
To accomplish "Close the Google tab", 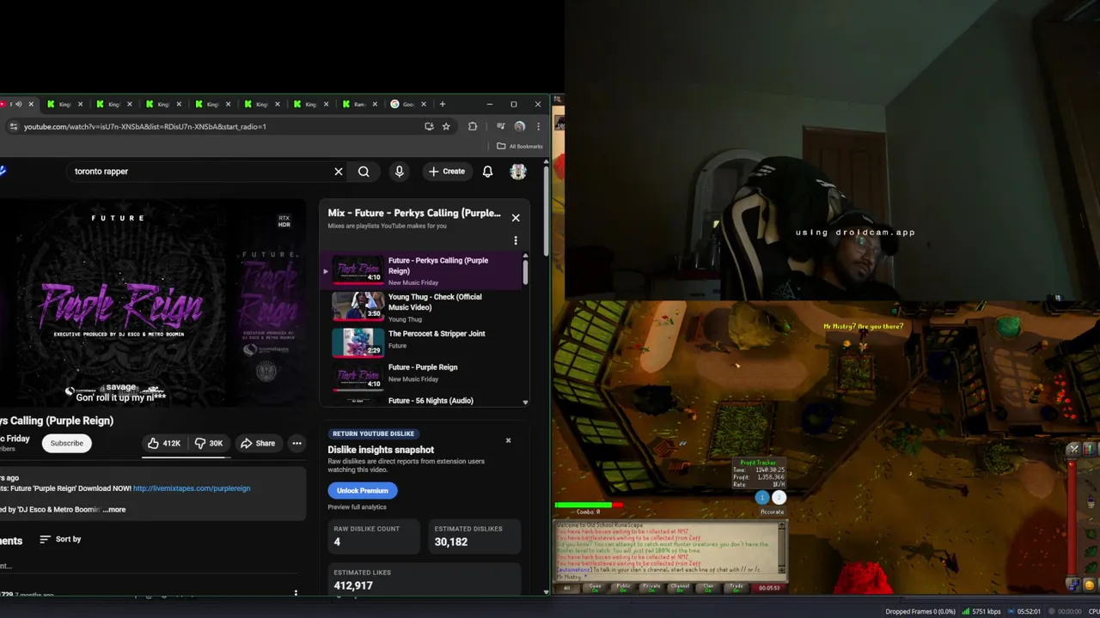I will pos(424,105).
